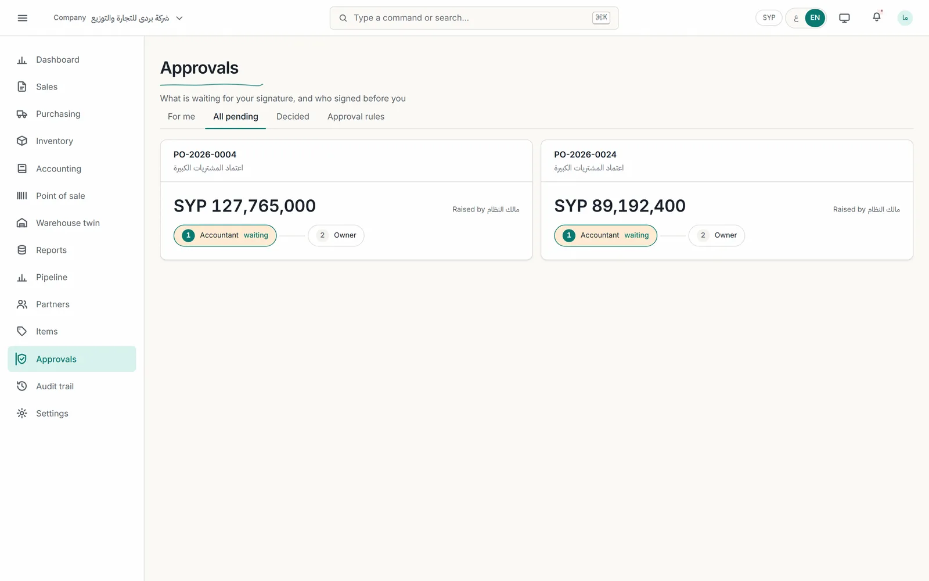Click the Approvals shield icon
The height and width of the screenshot is (581, 929).
(22, 359)
